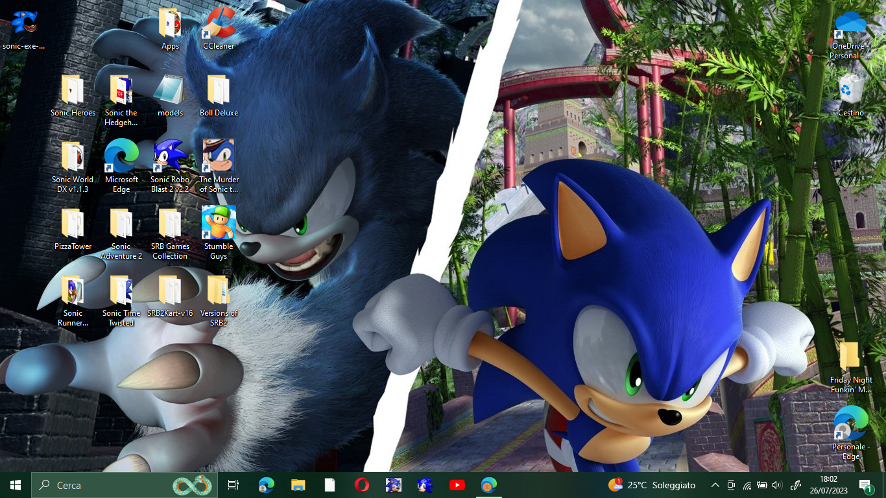
Task: Click the Cerca search box
Action: pos(123,485)
